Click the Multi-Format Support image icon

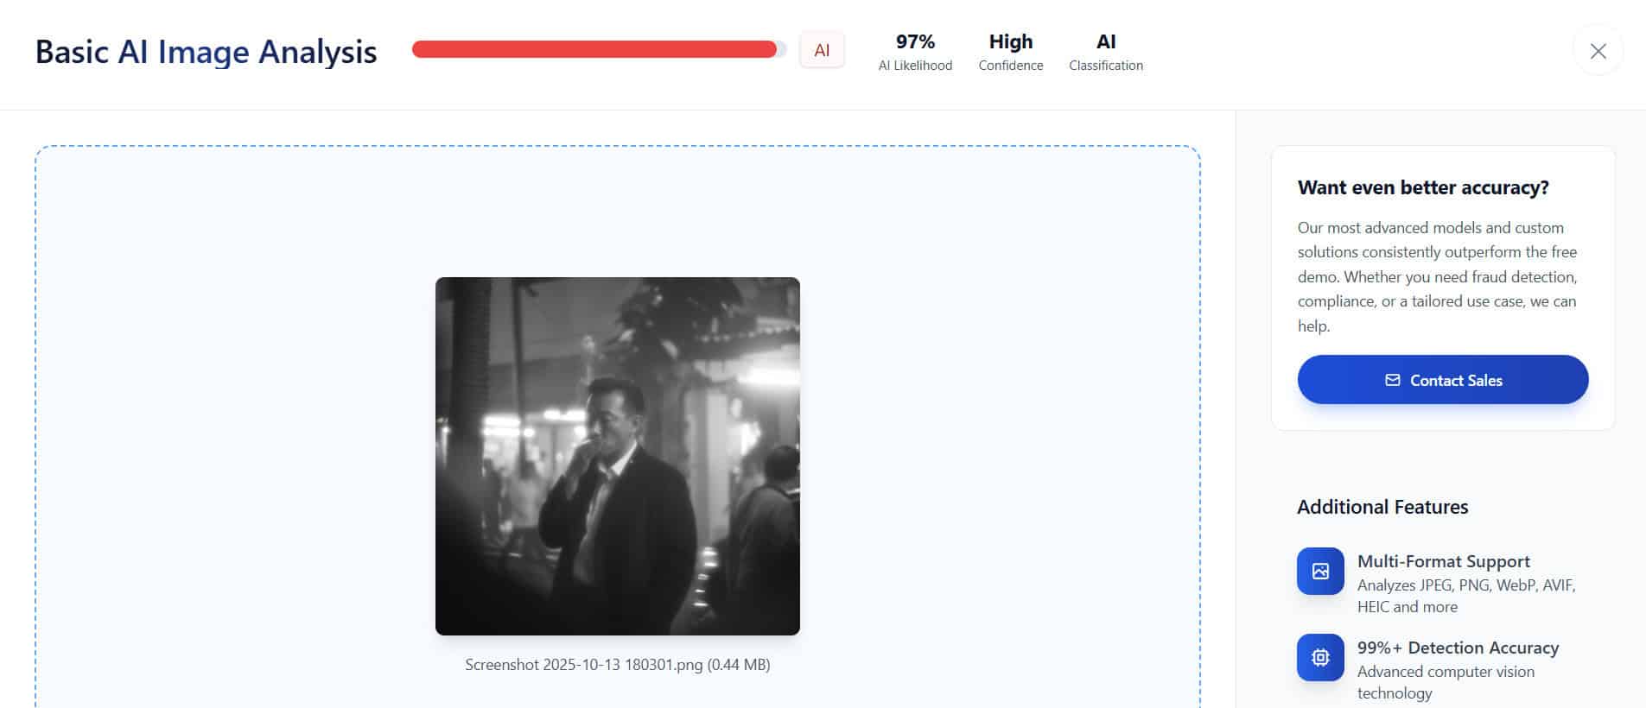(1320, 571)
